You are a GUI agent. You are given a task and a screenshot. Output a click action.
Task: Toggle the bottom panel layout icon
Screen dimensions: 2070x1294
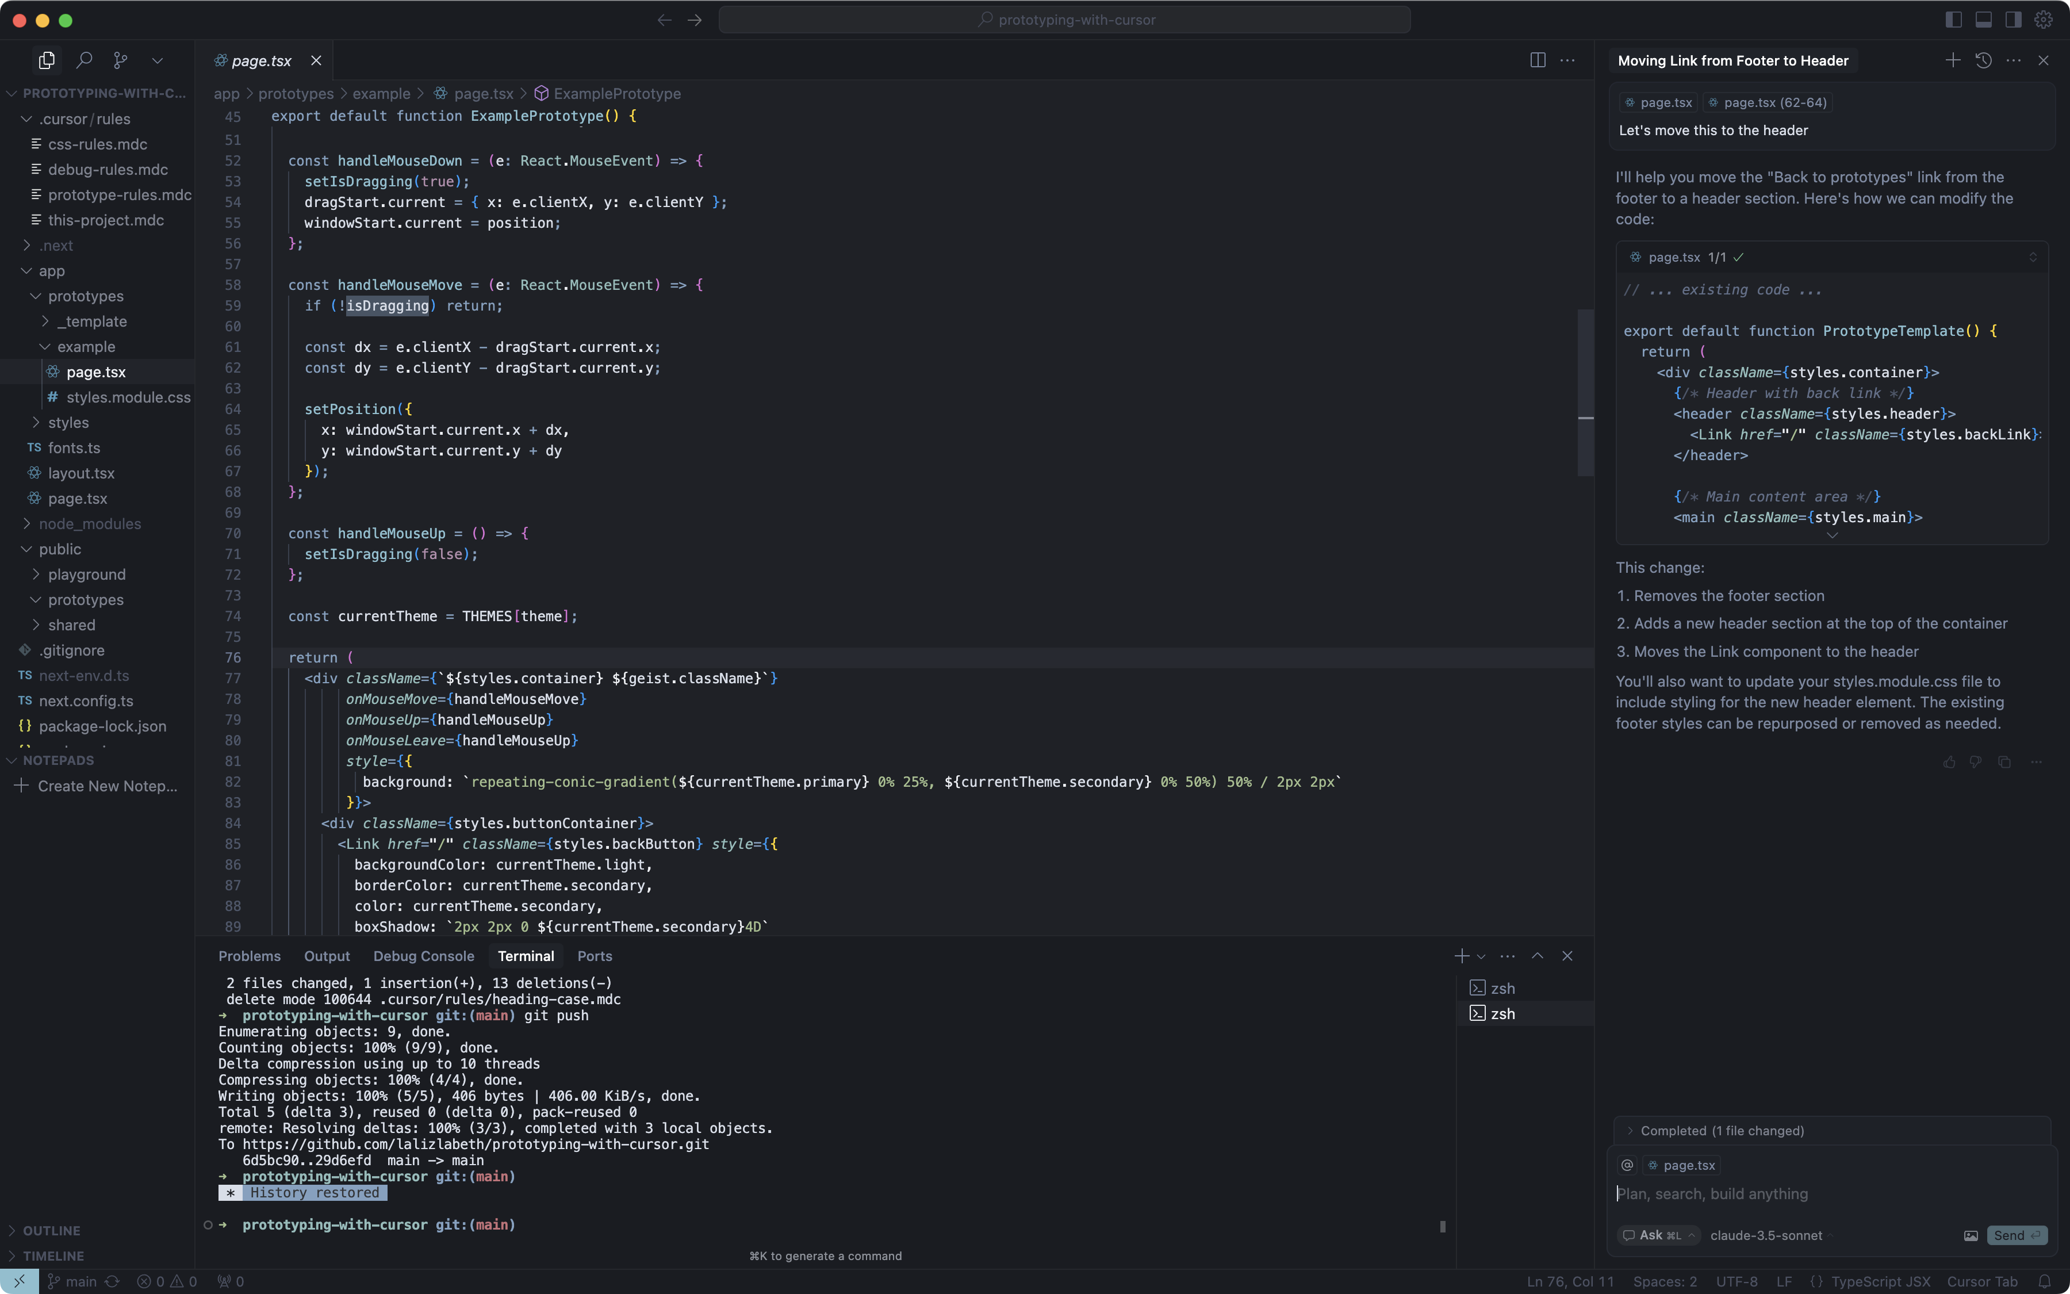click(x=1984, y=20)
